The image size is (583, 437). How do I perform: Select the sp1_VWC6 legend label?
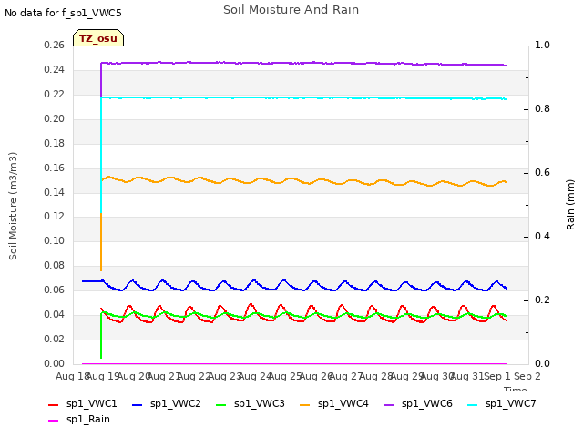coord(427,404)
